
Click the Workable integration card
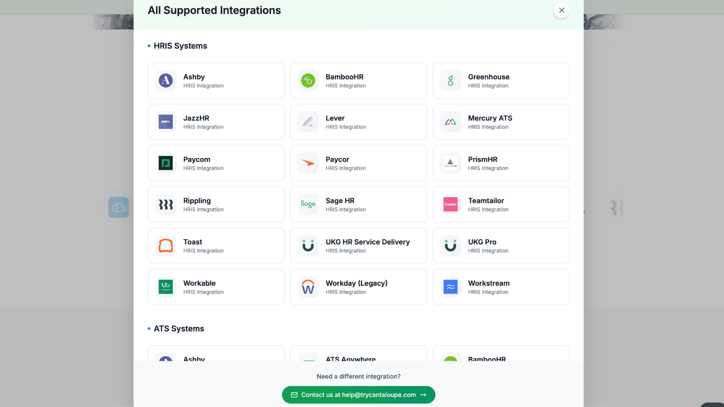tap(216, 287)
